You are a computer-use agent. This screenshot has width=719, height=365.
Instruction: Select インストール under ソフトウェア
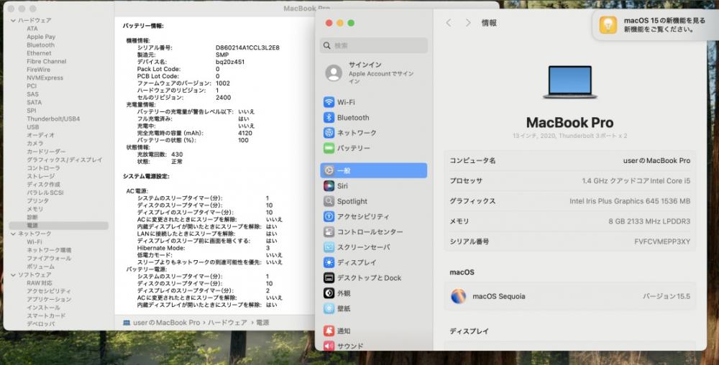43,308
